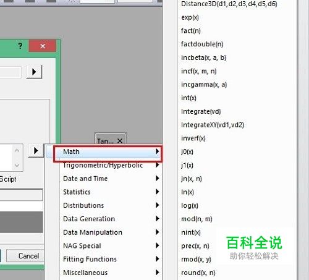309x280 pixels.
Task: Insert the log(x) function
Action: (190, 205)
